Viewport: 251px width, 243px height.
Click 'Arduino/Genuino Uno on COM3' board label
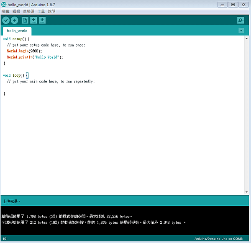click(x=218, y=239)
